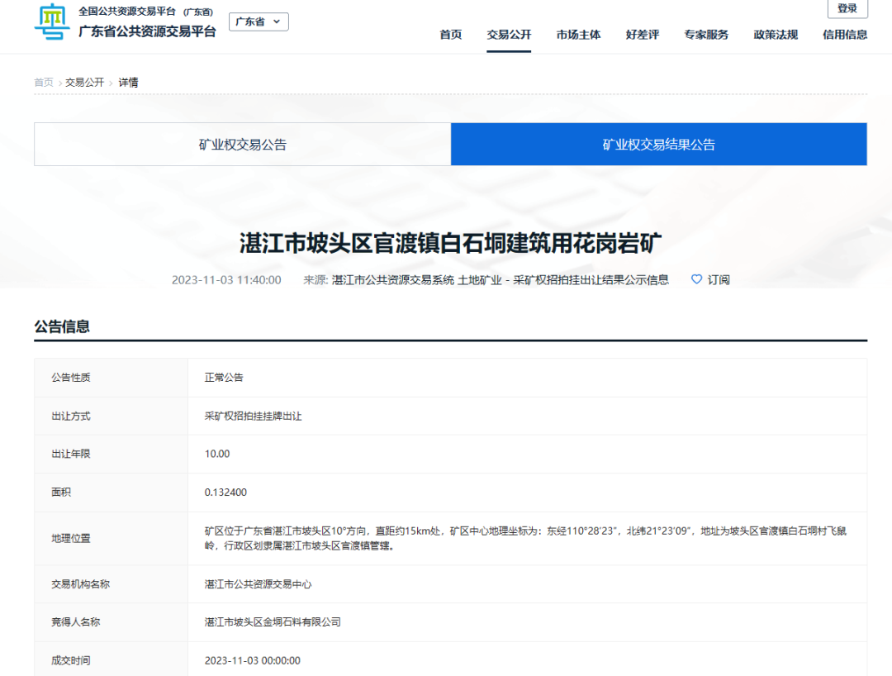Click the announcement title heading 湛江市坡头区官渡镇白石垌建筑用花岗岩矿
892x676 pixels.
[450, 244]
